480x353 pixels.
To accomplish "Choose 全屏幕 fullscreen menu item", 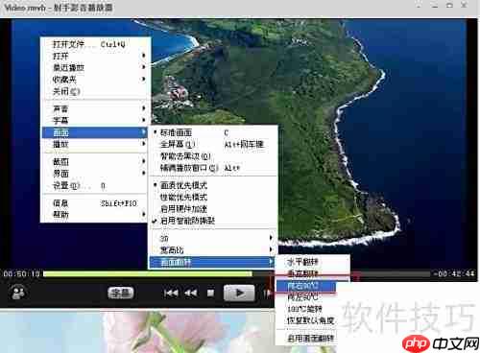I will pyautogui.click(x=213, y=144).
